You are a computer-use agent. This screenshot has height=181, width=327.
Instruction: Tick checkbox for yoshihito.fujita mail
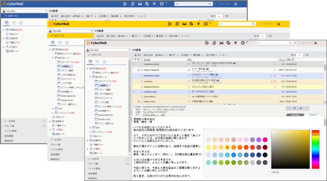[x=141, y=92]
